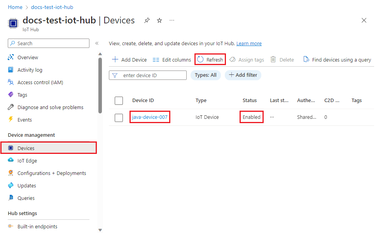This screenshot has height=233, width=378.
Task: Sort by Device ID column header
Action: point(143,101)
